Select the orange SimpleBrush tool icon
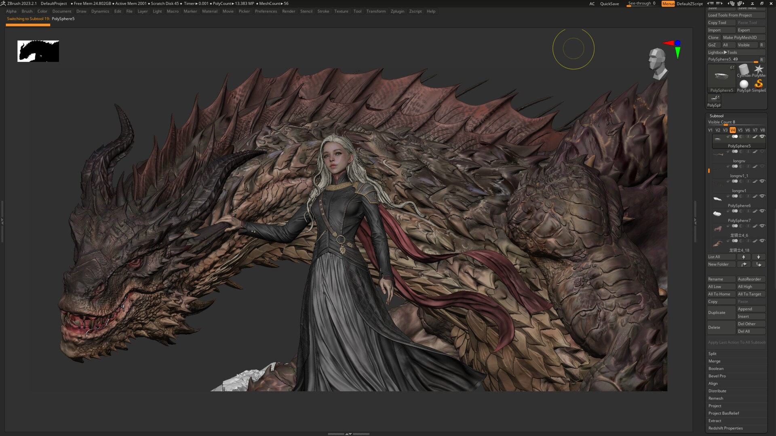Image resolution: width=776 pixels, height=436 pixels. point(759,85)
